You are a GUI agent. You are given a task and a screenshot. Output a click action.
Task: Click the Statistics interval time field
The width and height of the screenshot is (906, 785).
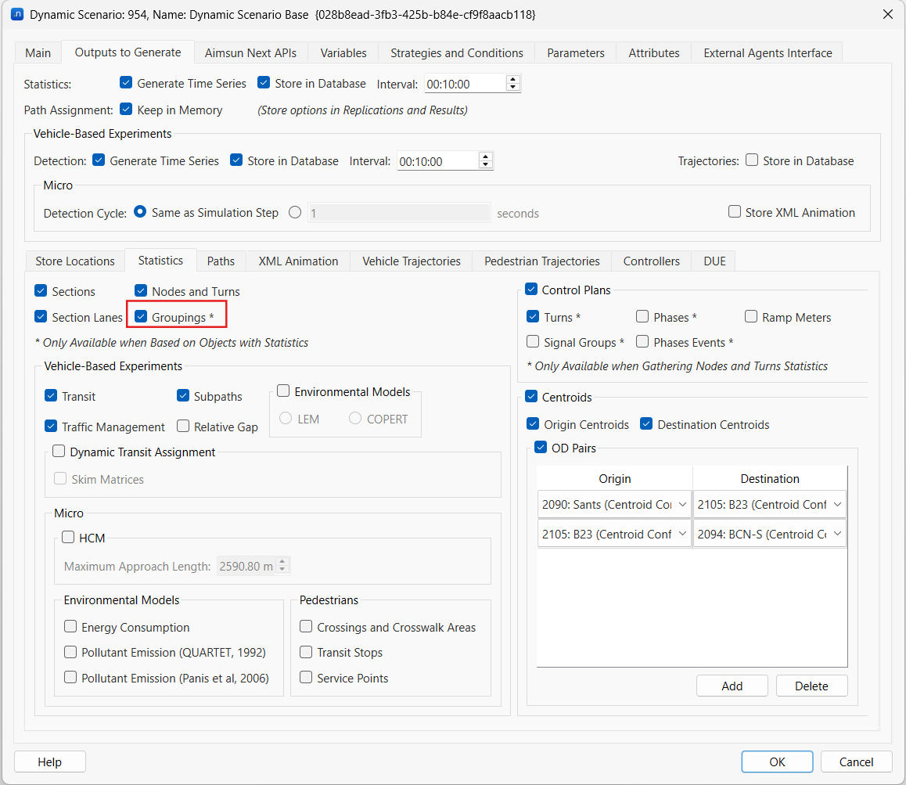[464, 84]
